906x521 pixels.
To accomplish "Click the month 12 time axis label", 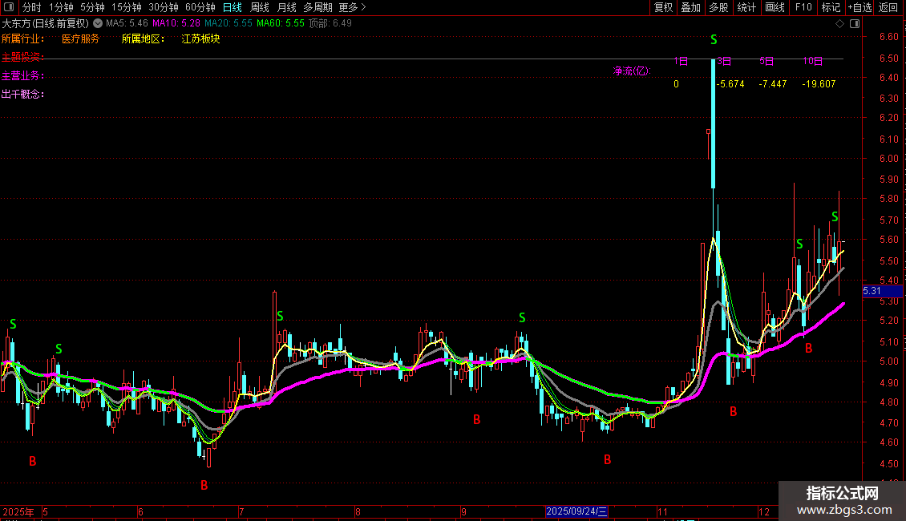I will tap(764, 511).
